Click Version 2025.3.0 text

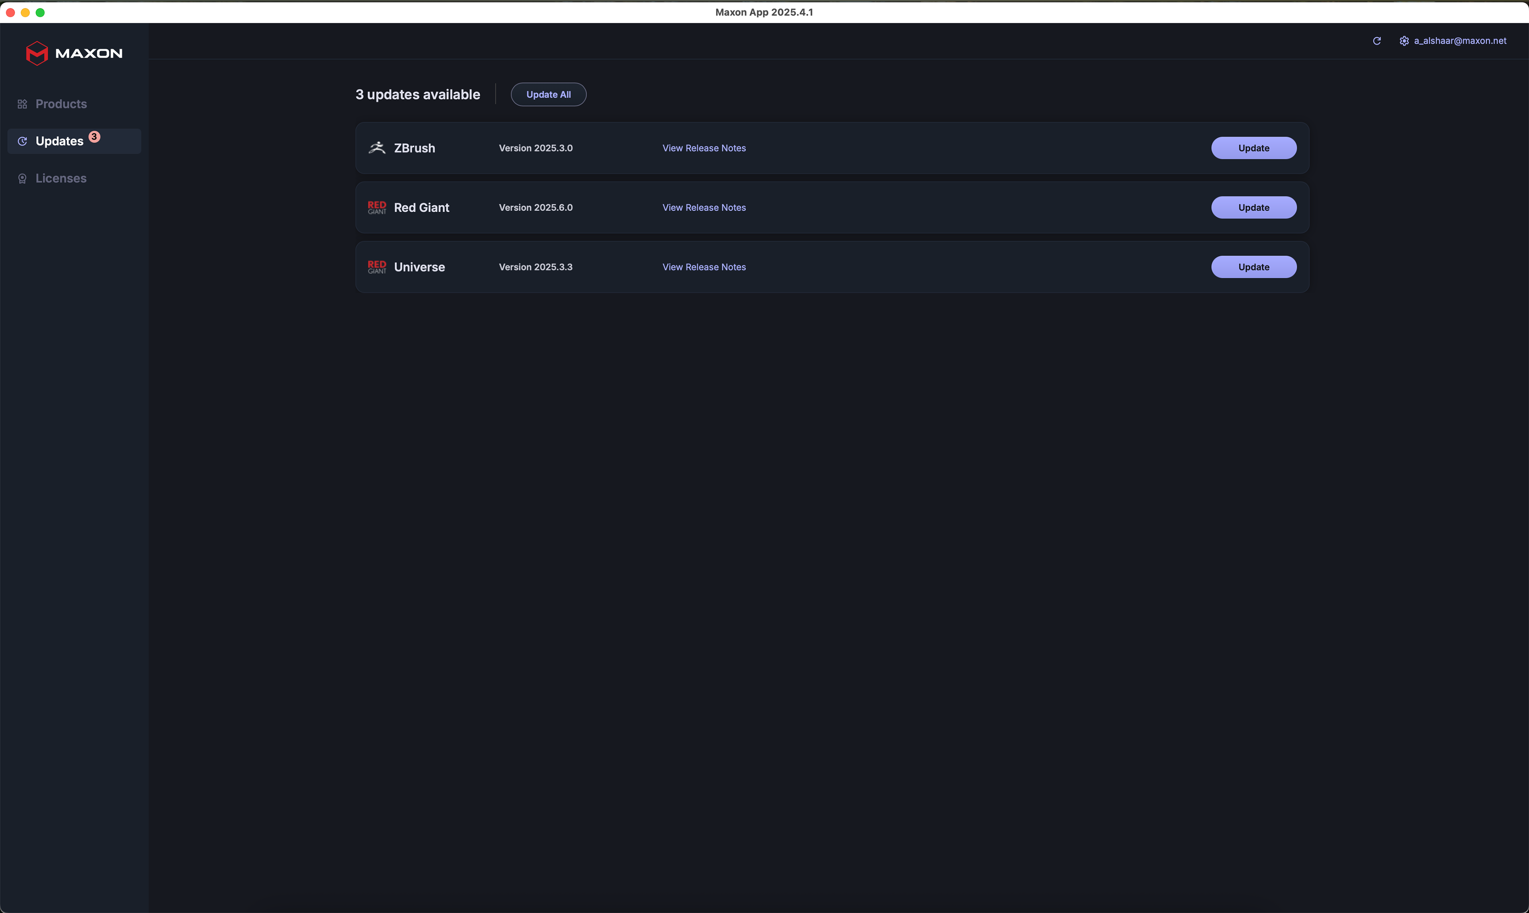pyautogui.click(x=536, y=148)
